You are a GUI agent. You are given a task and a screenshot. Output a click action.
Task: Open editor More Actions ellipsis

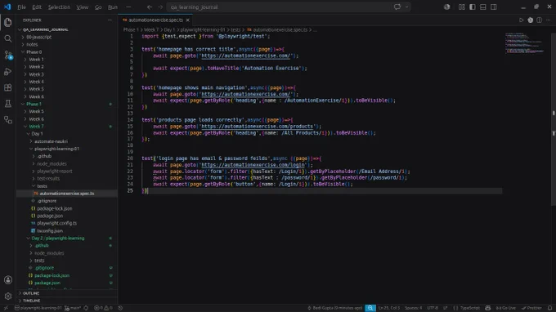tap(548, 20)
